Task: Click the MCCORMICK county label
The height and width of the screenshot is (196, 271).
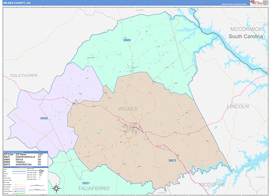Action: (x=246, y=29)
